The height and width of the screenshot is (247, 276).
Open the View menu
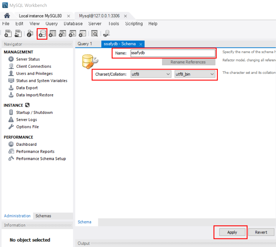tap(35, 23)
